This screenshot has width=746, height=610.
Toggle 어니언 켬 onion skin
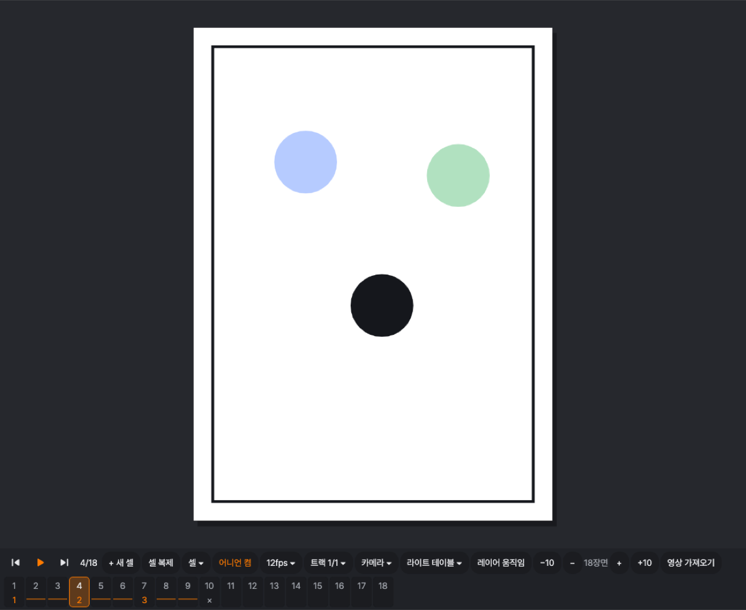pos(235,563)
